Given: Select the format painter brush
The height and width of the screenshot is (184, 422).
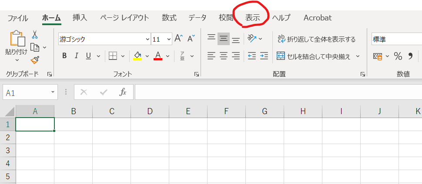Looking at the screenshot, I should coord(35,60).
